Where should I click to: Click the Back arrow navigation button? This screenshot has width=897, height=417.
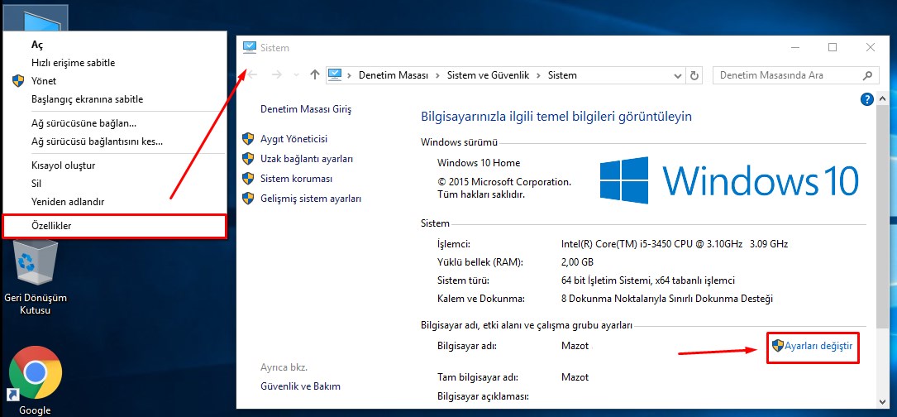point(253,75)
